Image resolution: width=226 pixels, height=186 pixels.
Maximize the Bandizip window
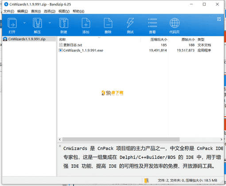[204, 4]
